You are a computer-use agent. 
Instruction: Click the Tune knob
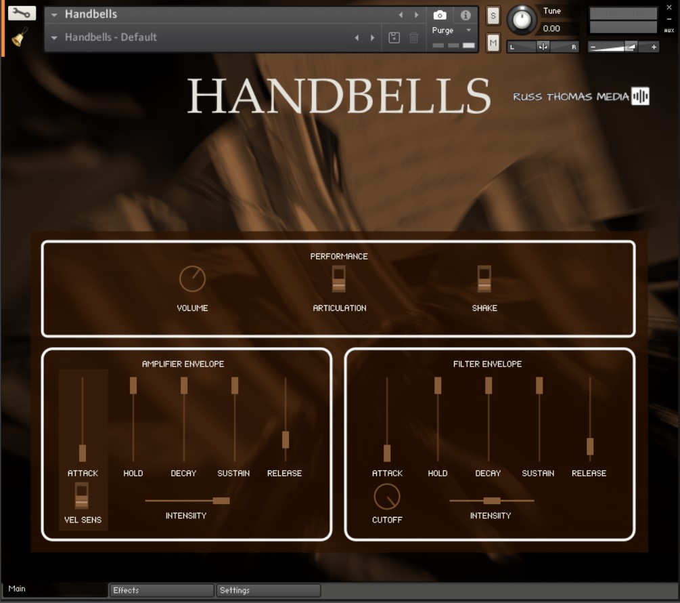tap(522, 20)
